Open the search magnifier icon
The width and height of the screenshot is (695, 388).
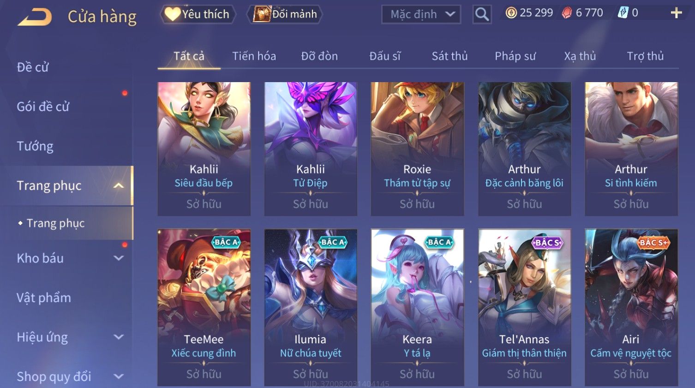[x=482, y=14]
